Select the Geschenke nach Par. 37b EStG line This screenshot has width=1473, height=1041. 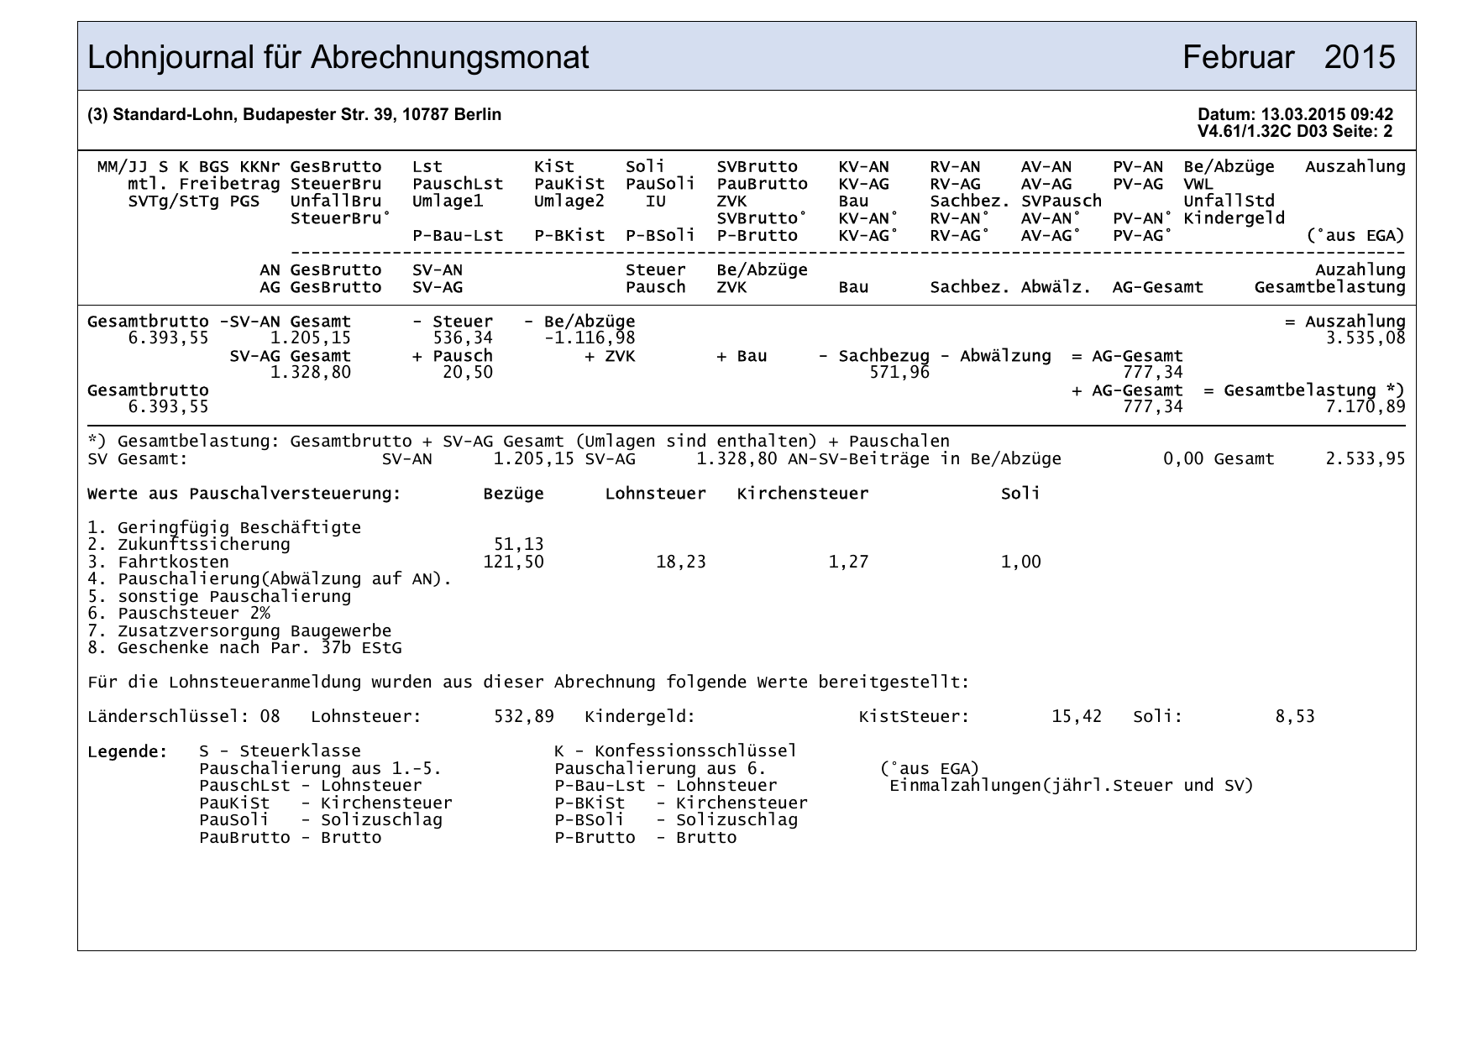(x=244, y=648)
